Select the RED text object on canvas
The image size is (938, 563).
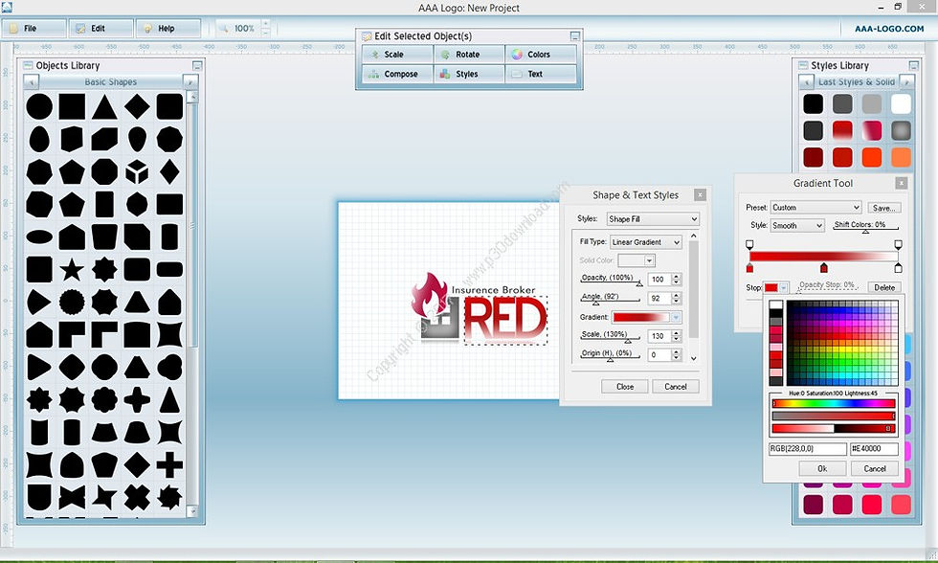[506, 320]
